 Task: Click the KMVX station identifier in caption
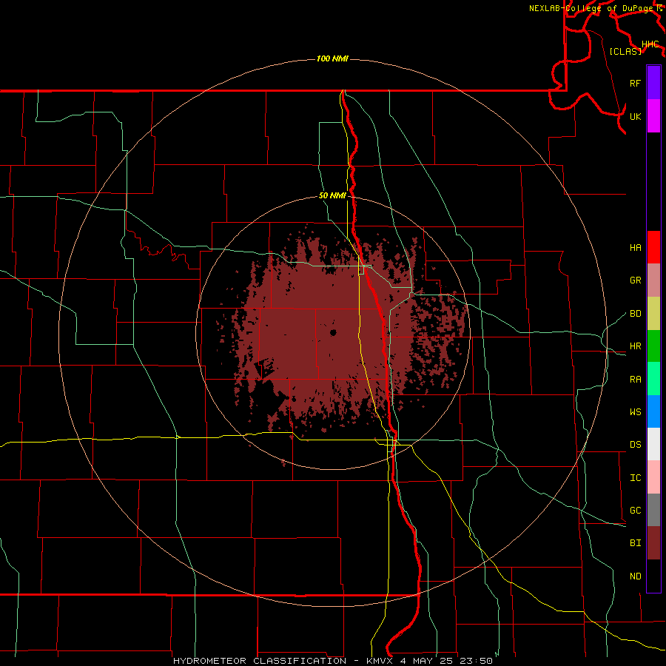tap(381, 661)
